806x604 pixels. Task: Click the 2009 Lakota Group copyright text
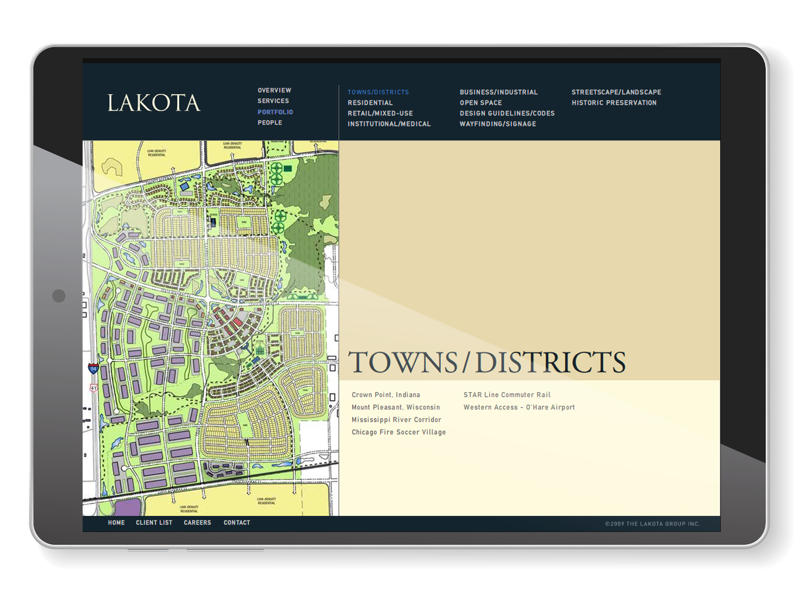click(652, 524)
